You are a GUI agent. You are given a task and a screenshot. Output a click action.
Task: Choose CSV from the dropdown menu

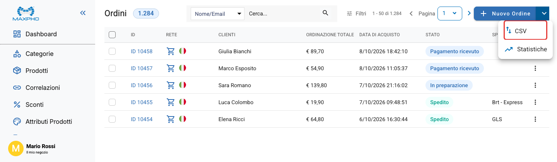[525, 30]
